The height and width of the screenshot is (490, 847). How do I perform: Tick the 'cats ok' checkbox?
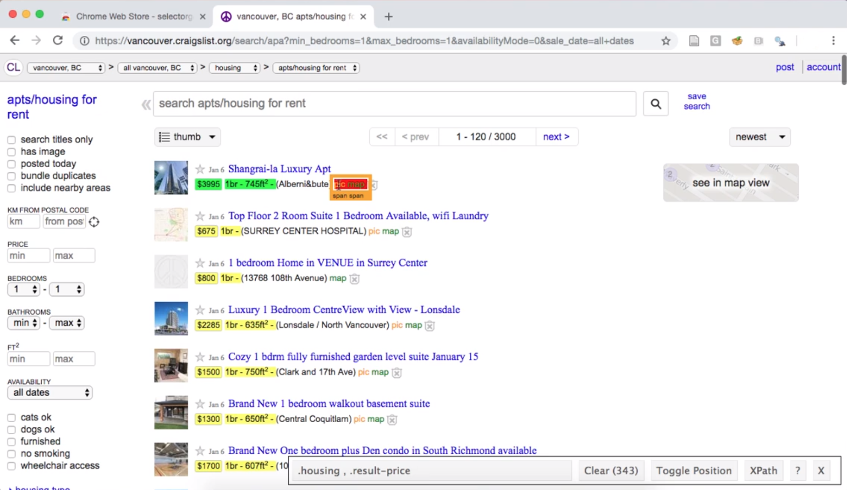[11, 418]
